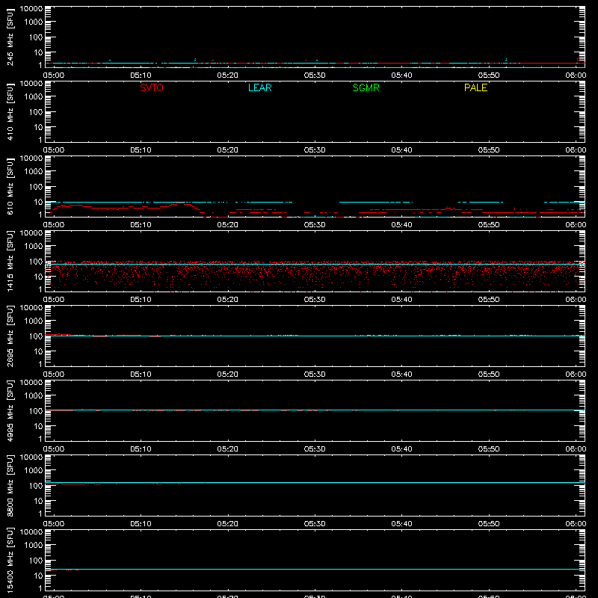The image size is (598, 598).
Task: Select the 1415 MHz [SFU] axis title
Action: (10, 261)
